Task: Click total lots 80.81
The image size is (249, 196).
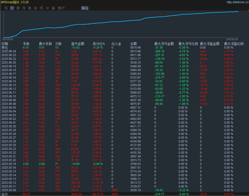Action: coord(26,194)
